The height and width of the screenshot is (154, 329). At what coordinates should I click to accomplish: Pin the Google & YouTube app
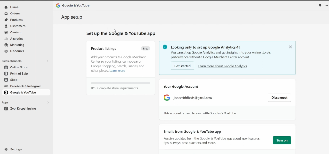coord(320,5)
